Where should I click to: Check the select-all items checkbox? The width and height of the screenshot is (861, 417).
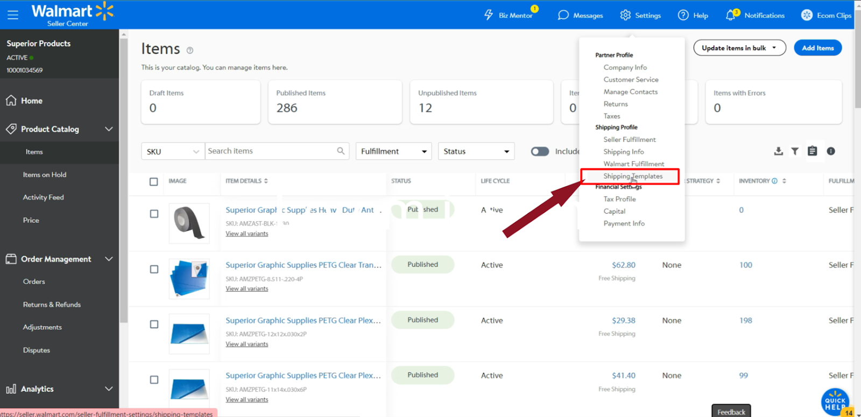pos(154,181)
